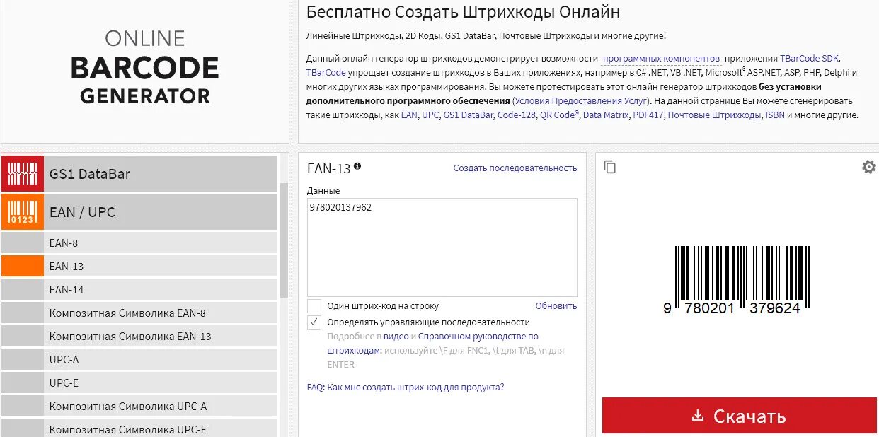This screenshot has width=879, height=437.
Task: Click the barcode type list scrollbar
Action: coord(284,240)
